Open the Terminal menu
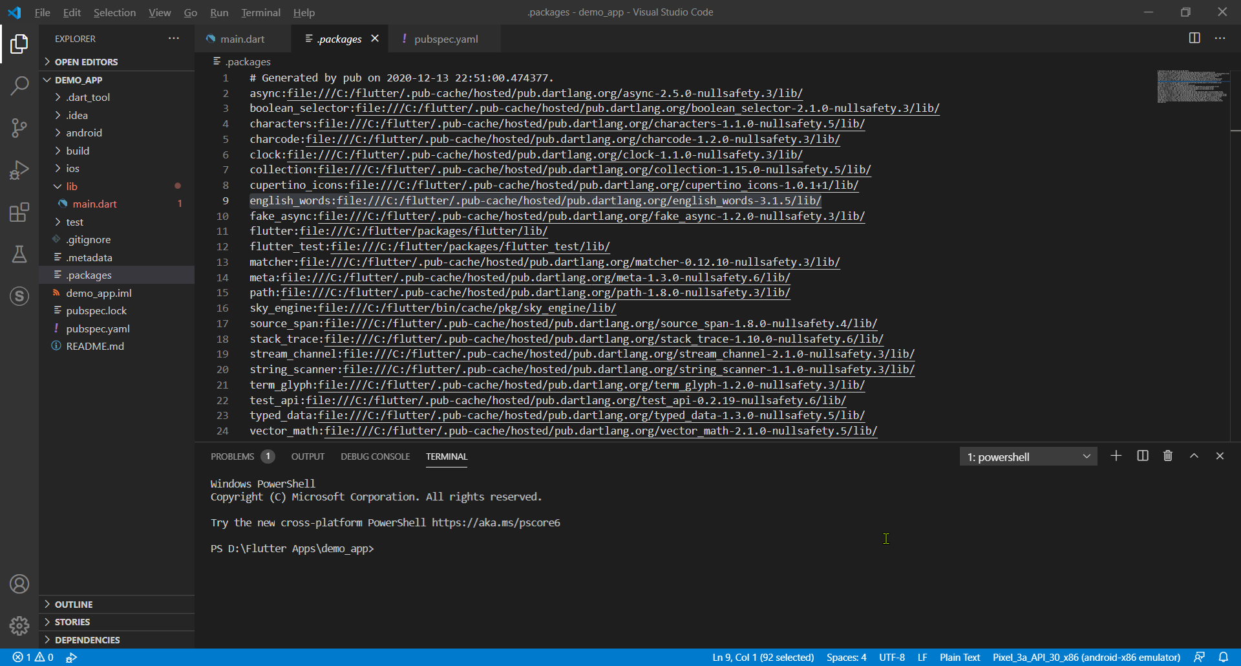 260,12
